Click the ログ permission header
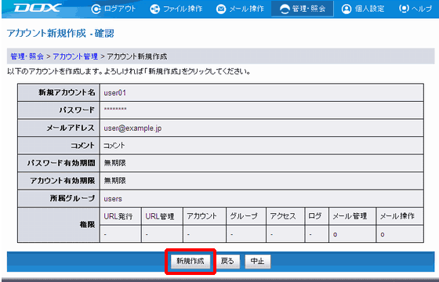Viewport: 439px width, 282px height. [315, 216]
